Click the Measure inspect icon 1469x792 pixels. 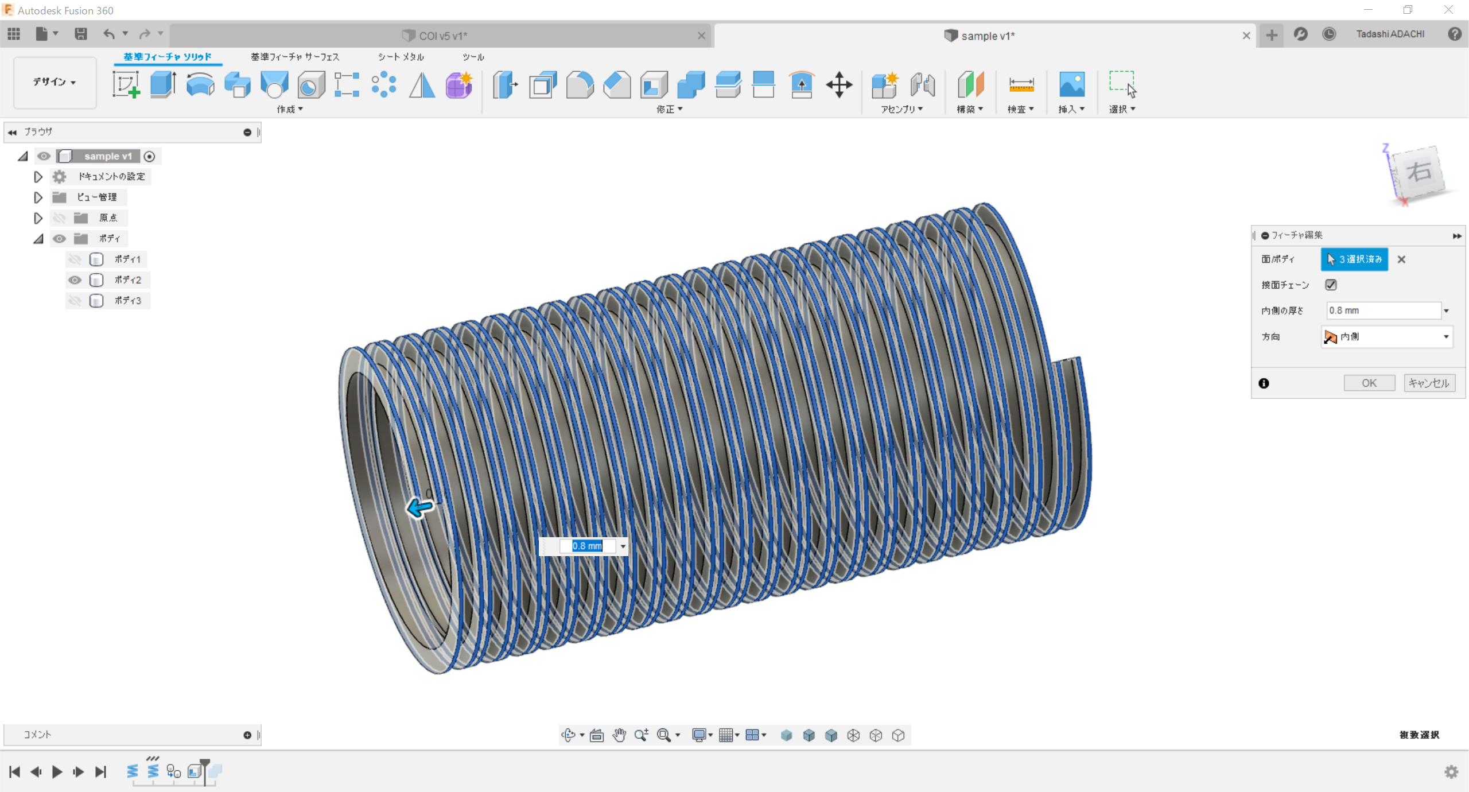[1021, 85]
